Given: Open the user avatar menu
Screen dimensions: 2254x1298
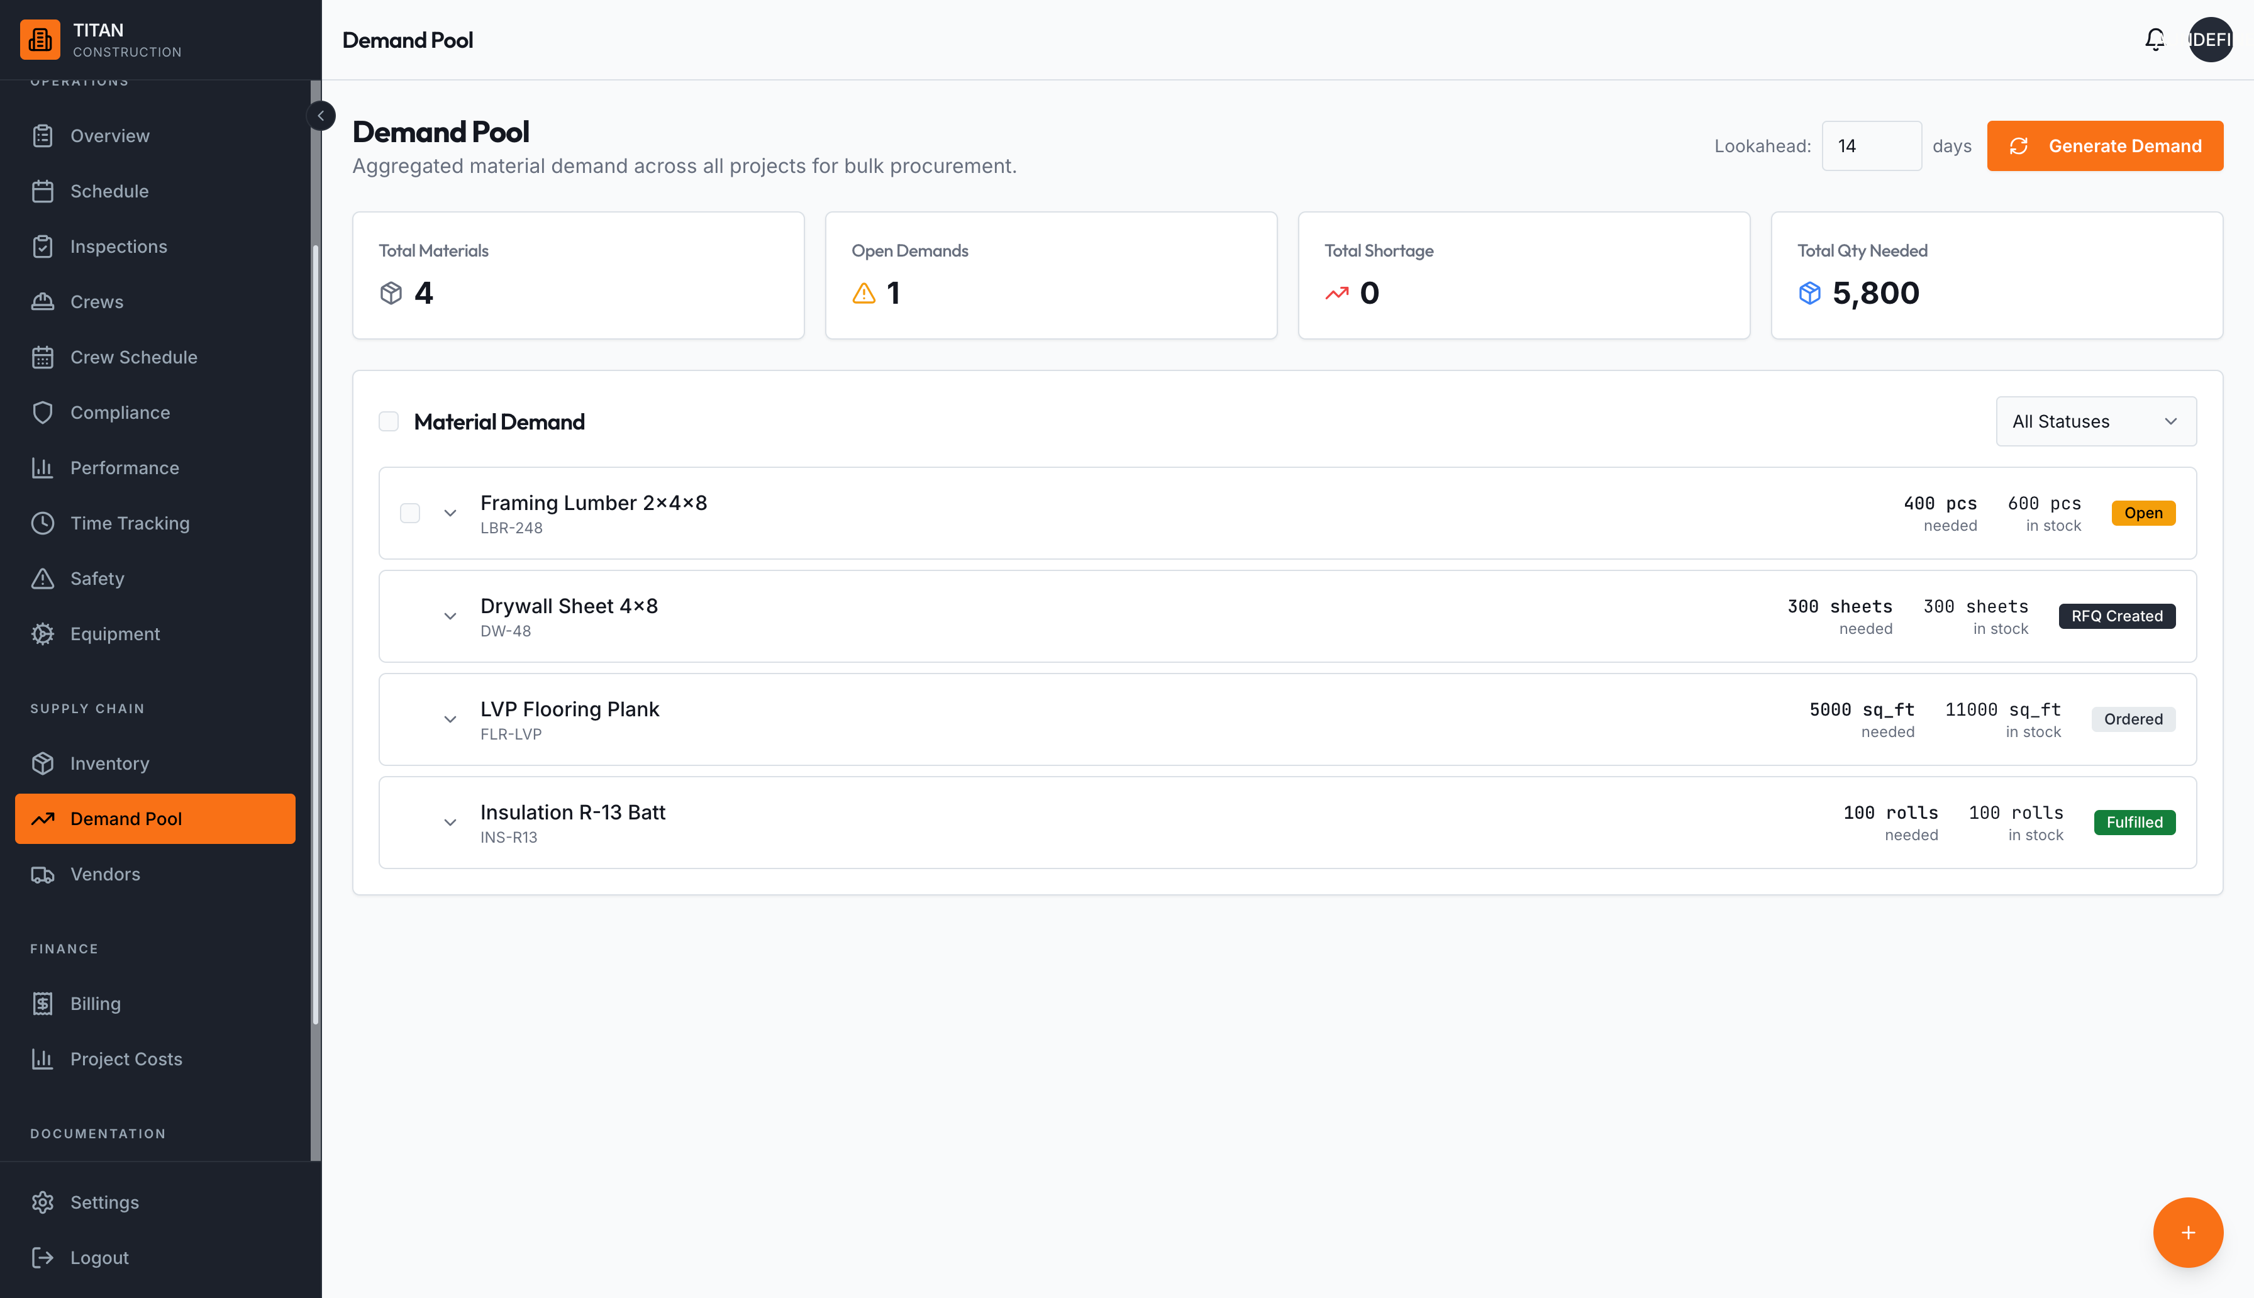Looking at the screenshot, I should pyautogui.click(x=2209, y=40).
